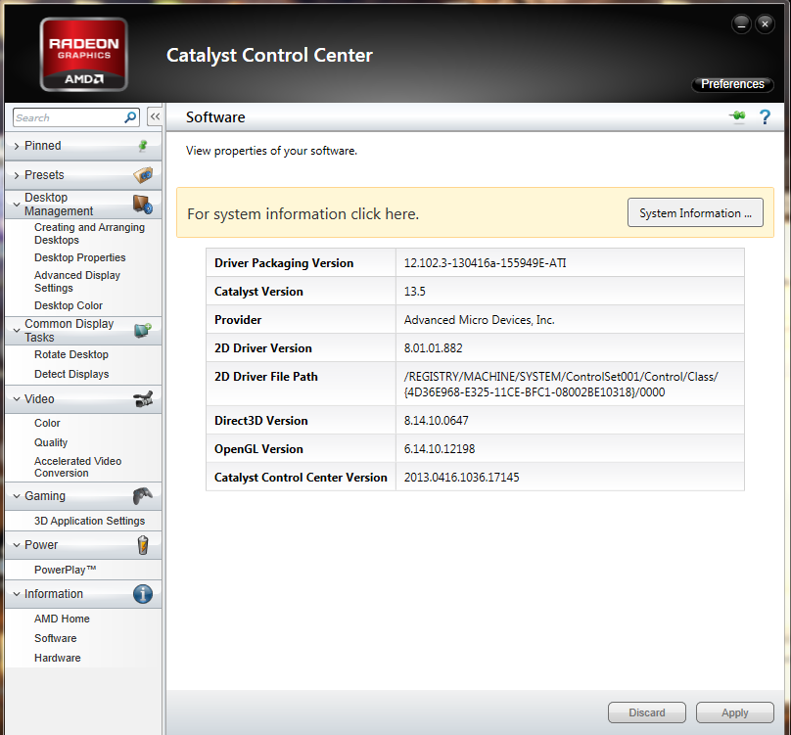The height and width of the screenshot is (735, 791).
Task: Click the Discard button
Action: (647, 712)
